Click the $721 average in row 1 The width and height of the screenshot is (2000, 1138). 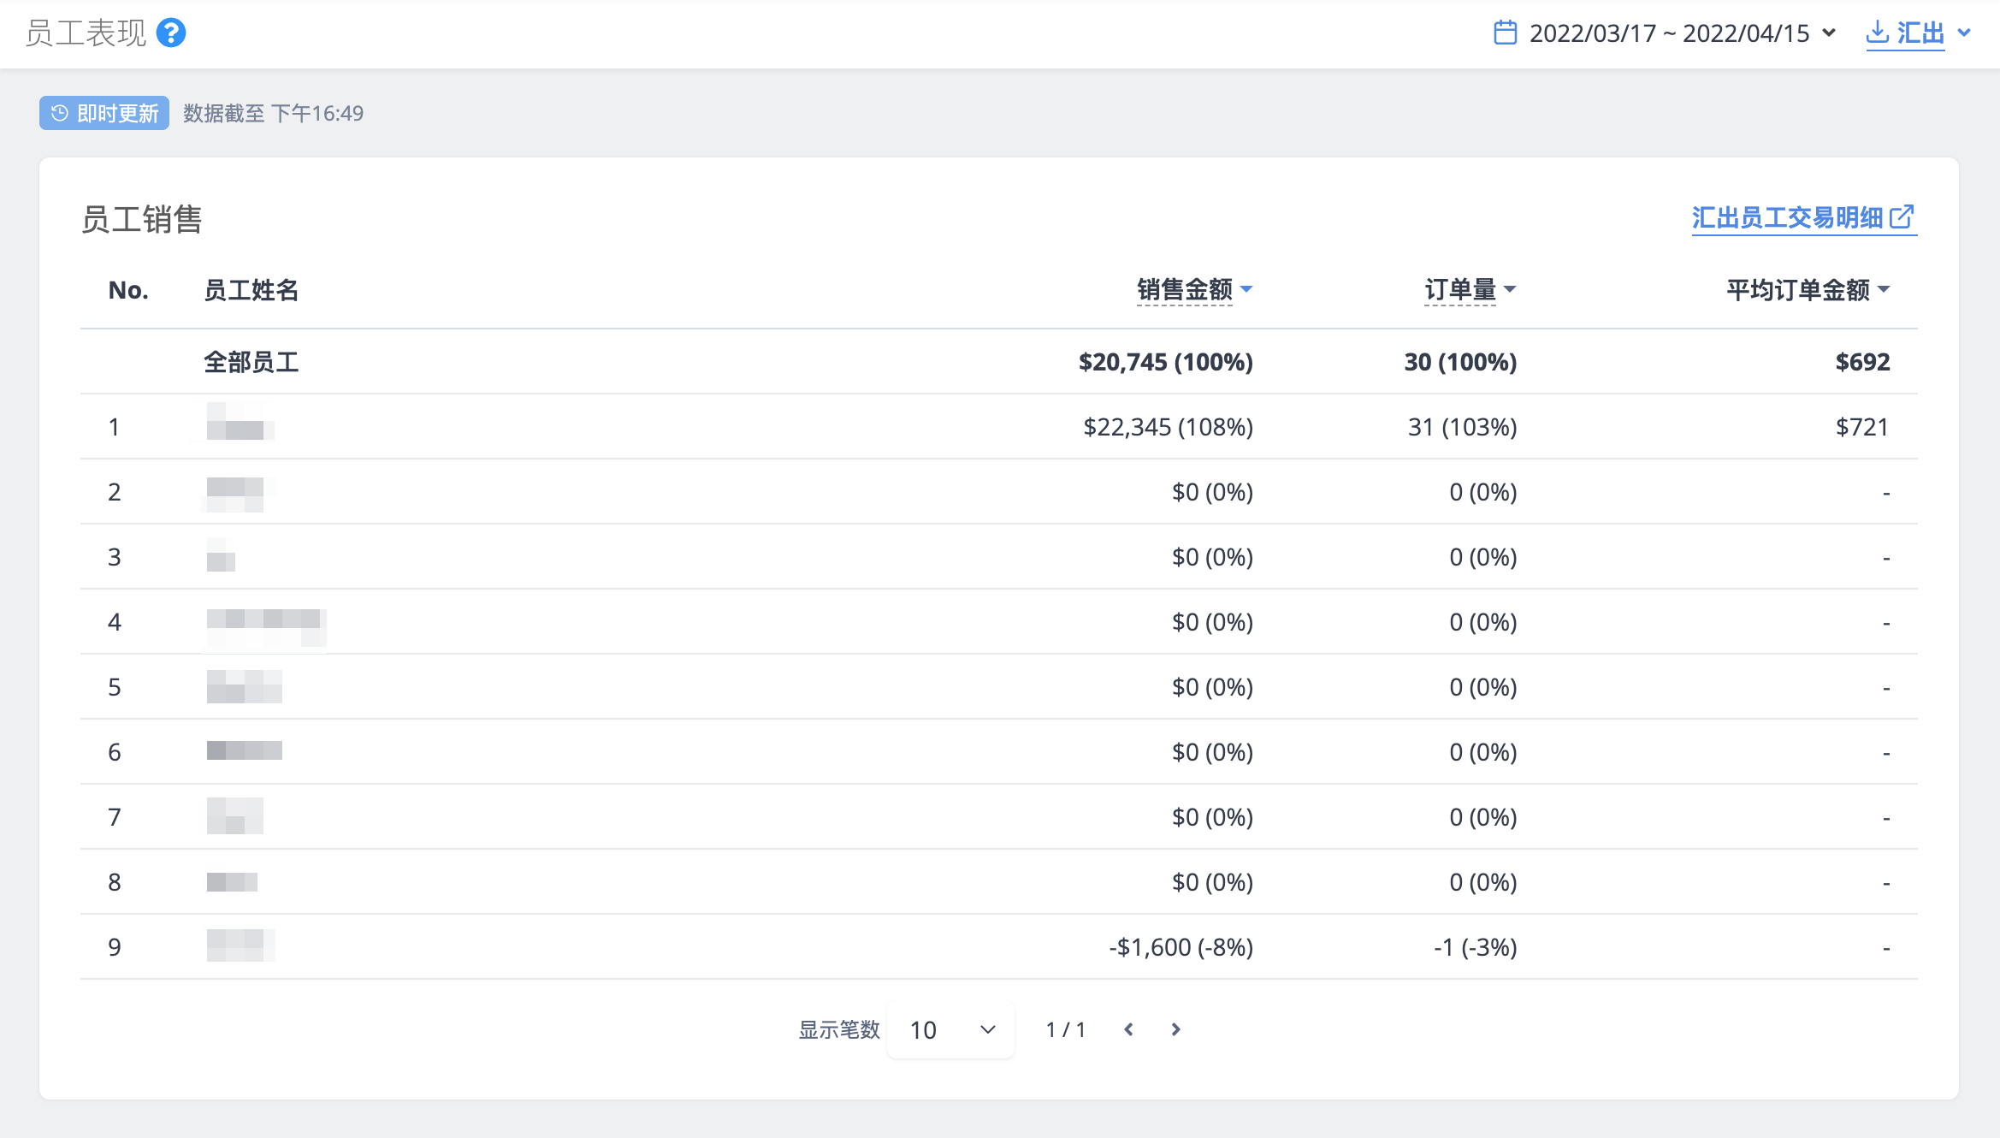coord(1862,427)
